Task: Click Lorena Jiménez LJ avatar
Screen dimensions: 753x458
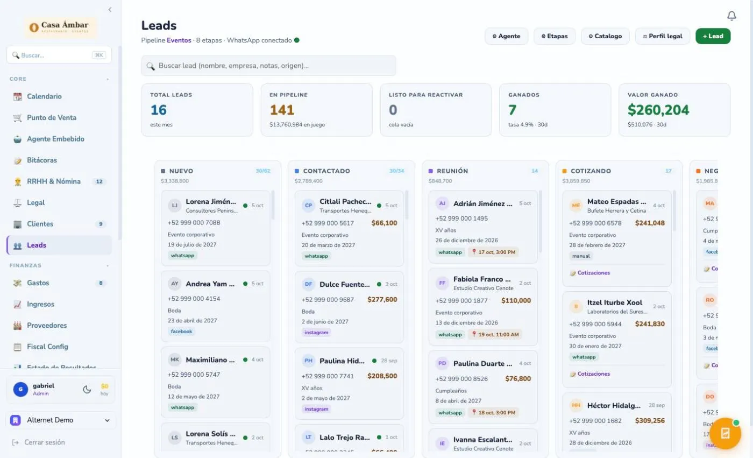Action: [x=174, y=205]
